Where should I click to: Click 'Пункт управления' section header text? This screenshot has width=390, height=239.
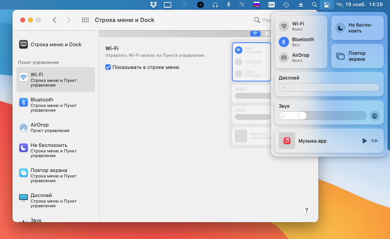coord(38,62)
